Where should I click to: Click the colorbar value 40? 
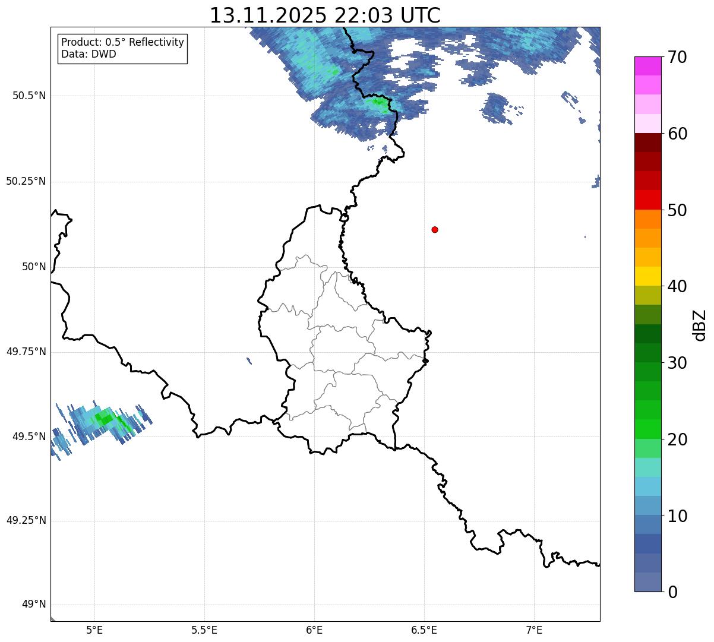[678, 286]
